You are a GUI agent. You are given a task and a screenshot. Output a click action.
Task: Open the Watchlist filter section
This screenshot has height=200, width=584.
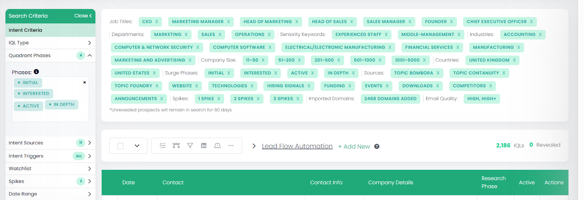pos(89,169)
